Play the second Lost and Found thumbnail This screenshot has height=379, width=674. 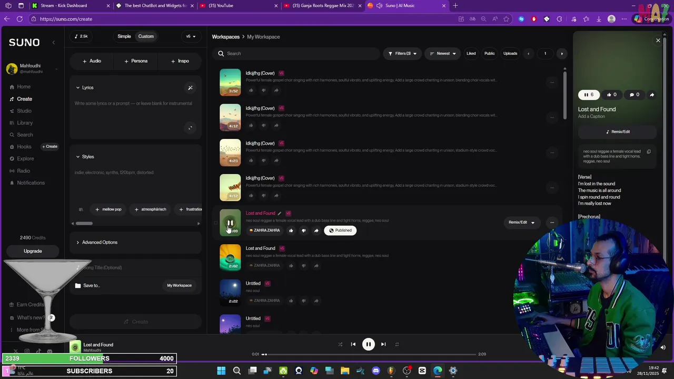230,257
